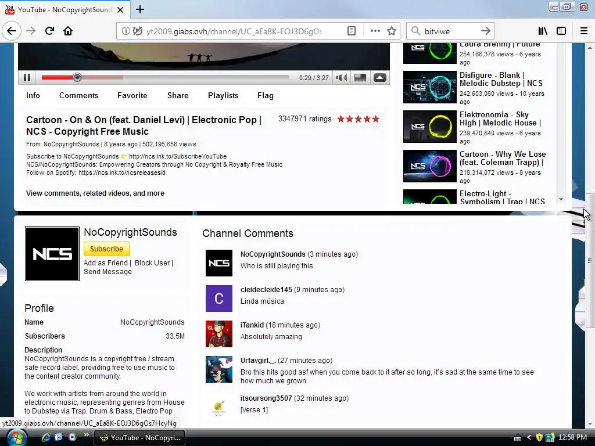Open the Info tab
The image size is (595, 446).
pos(33,96)
